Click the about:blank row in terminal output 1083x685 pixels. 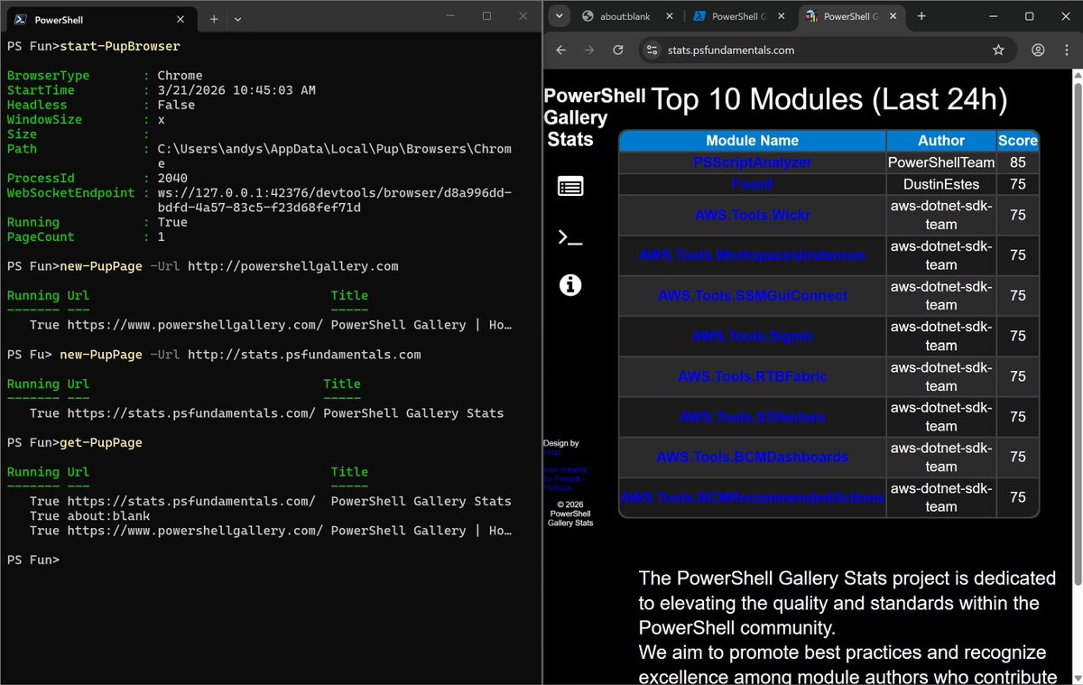point(90,515)
